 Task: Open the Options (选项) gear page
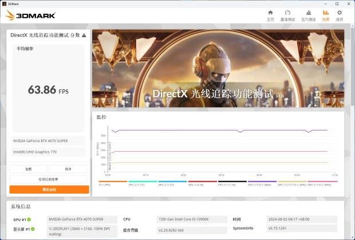click(x=340, y=15)
